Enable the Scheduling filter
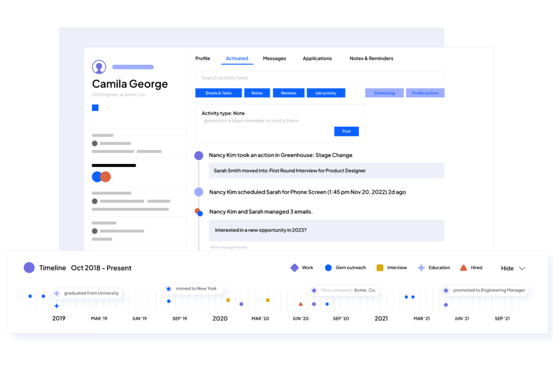553x369 pixels. pos(384,93)
